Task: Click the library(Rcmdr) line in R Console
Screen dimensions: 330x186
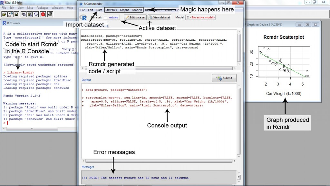Action: [x=18, y=72]
